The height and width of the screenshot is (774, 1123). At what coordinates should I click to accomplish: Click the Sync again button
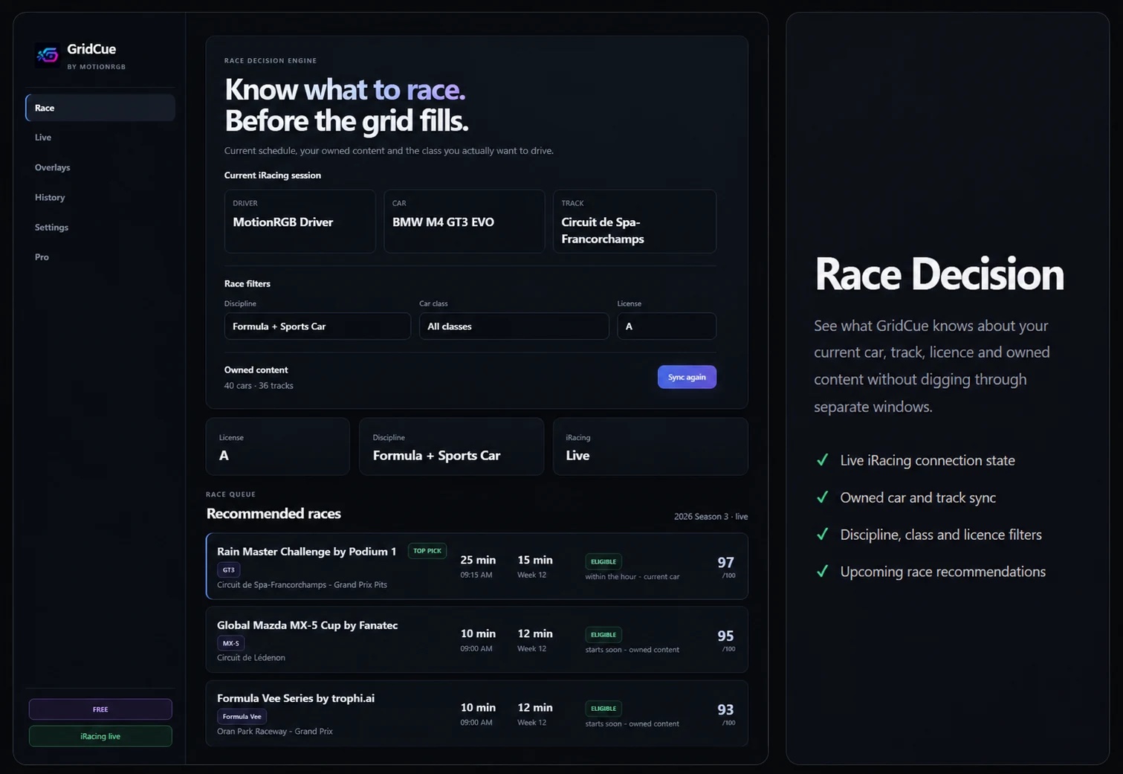(x=687, y=377)
